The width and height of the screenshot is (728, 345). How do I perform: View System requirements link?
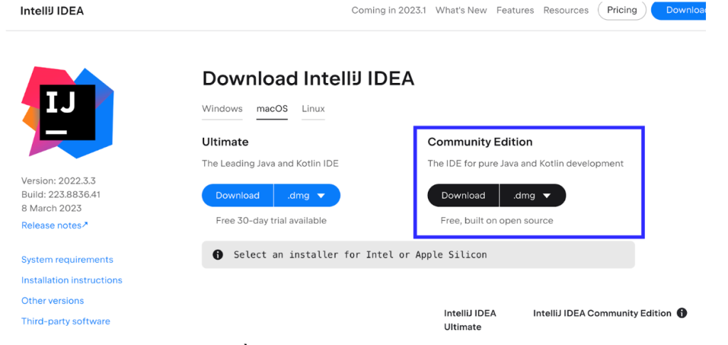[67, 260]
